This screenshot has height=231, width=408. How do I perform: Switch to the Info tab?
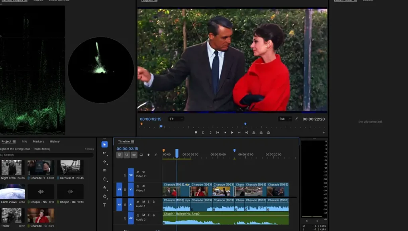pyautogui.click(x=24, y=142)
